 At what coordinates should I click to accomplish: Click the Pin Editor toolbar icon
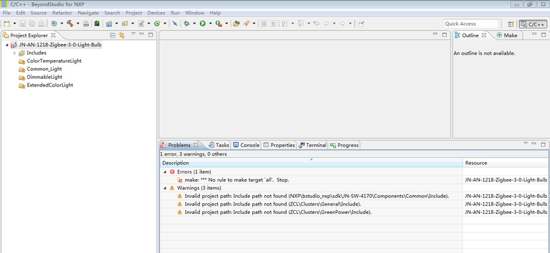[x=361, y=24]
